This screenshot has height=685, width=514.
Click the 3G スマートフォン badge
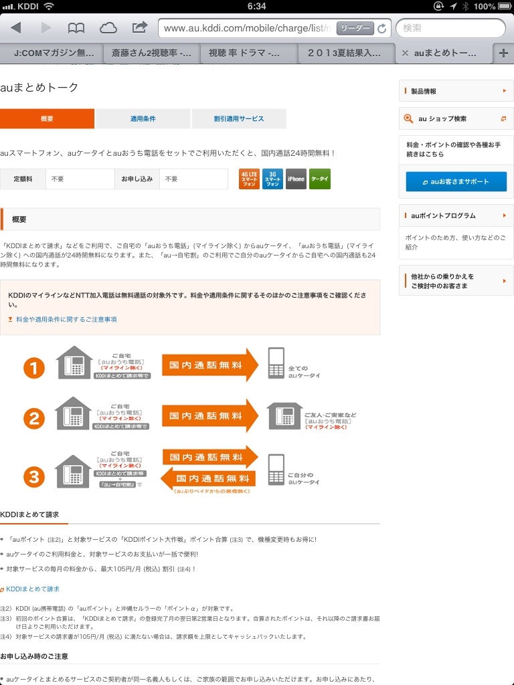[x=273, y=179]
